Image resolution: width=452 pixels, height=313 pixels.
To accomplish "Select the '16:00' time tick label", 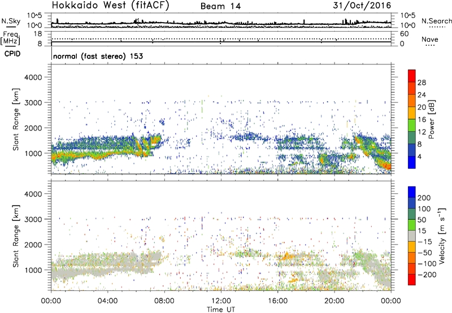I will (277, 301).
